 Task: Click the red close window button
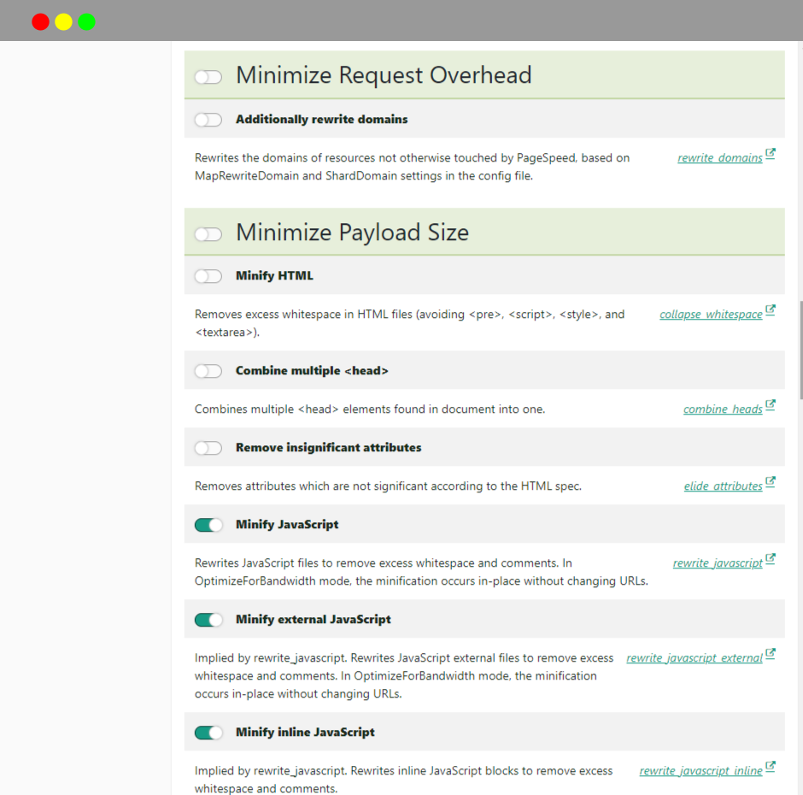[x=40, y=22]
